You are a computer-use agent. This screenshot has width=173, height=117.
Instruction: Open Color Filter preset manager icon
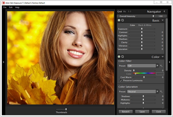tap(162, 66)
